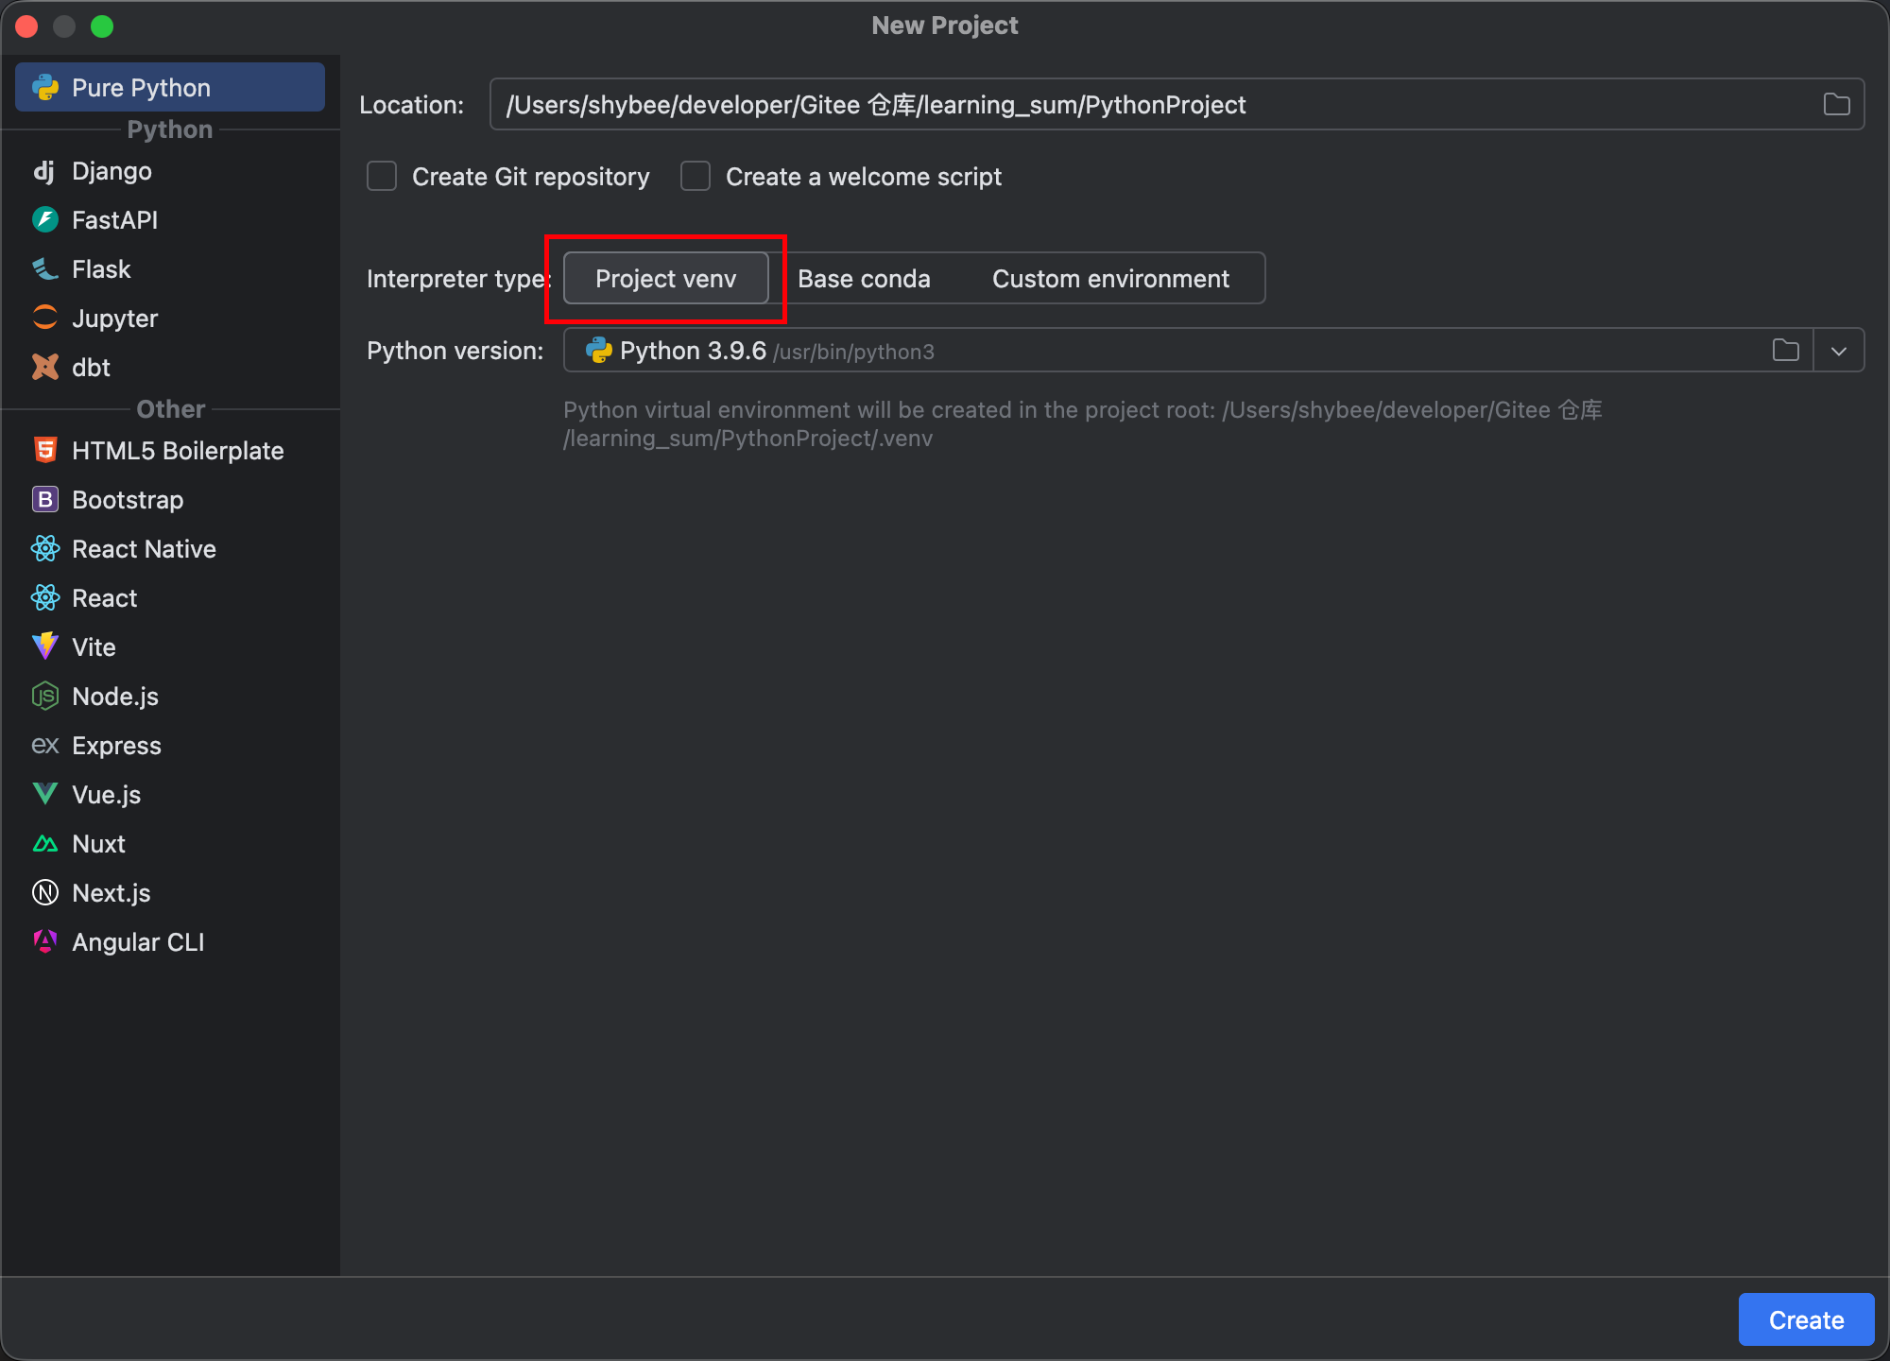The image size is (1890, 1361).
Task: Select React Native label text
Action: click(144, 549)
